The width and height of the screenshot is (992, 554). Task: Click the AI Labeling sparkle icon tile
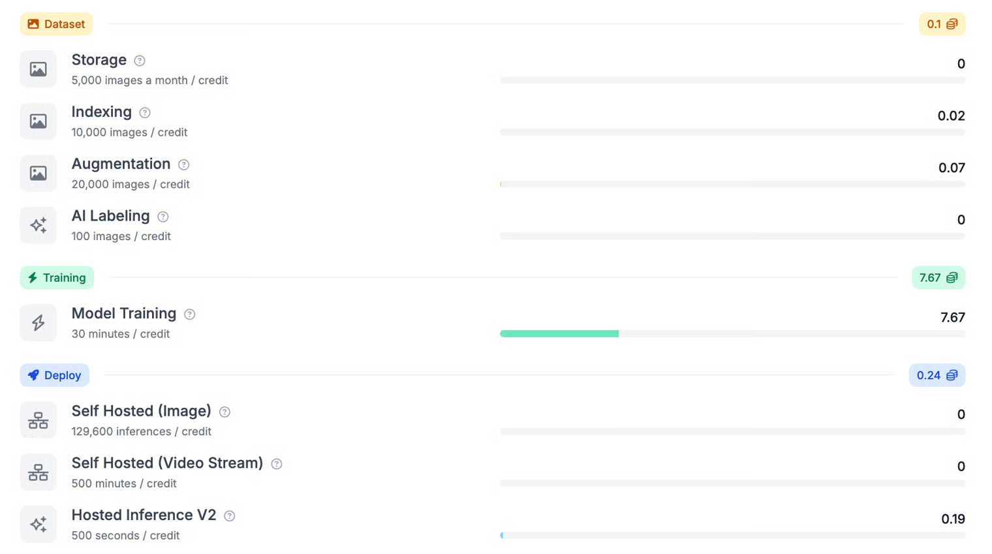[x=39, y=225]
